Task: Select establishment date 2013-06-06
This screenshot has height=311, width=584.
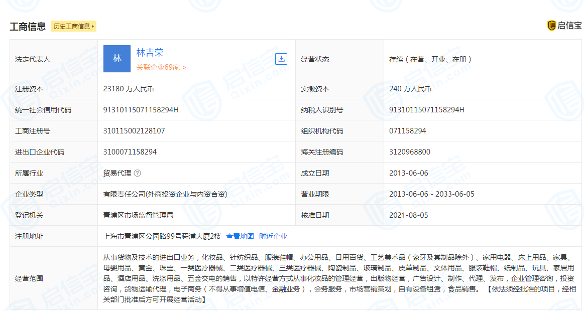Action: point(409,173)
